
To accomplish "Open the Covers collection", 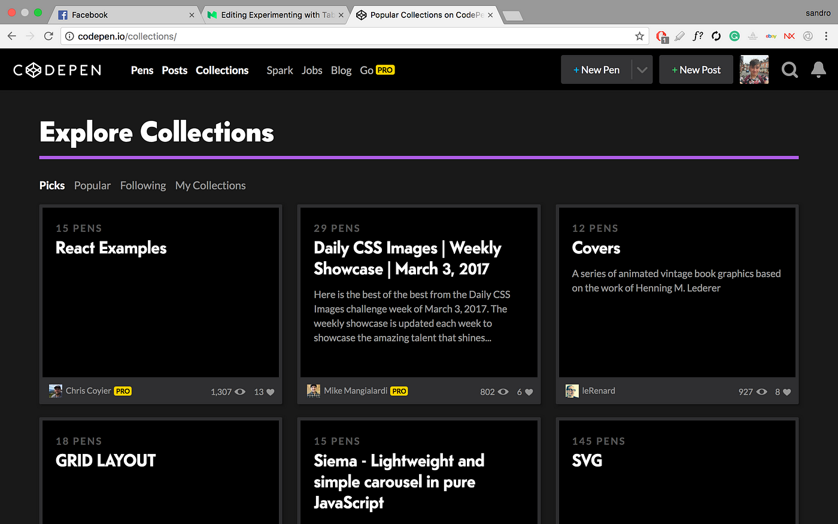I will [596, 248].
